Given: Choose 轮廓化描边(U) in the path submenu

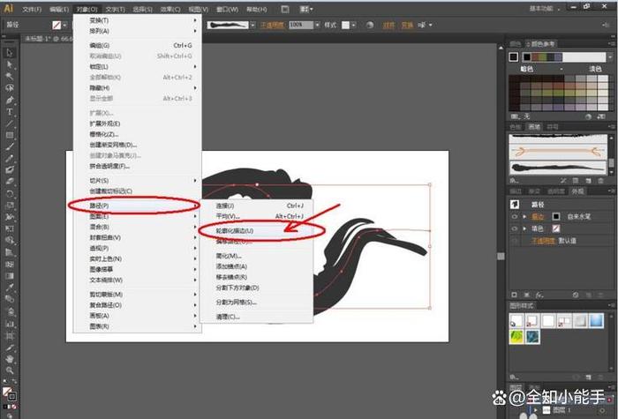Looking at the screenshot, I should [x=257, y=231].
